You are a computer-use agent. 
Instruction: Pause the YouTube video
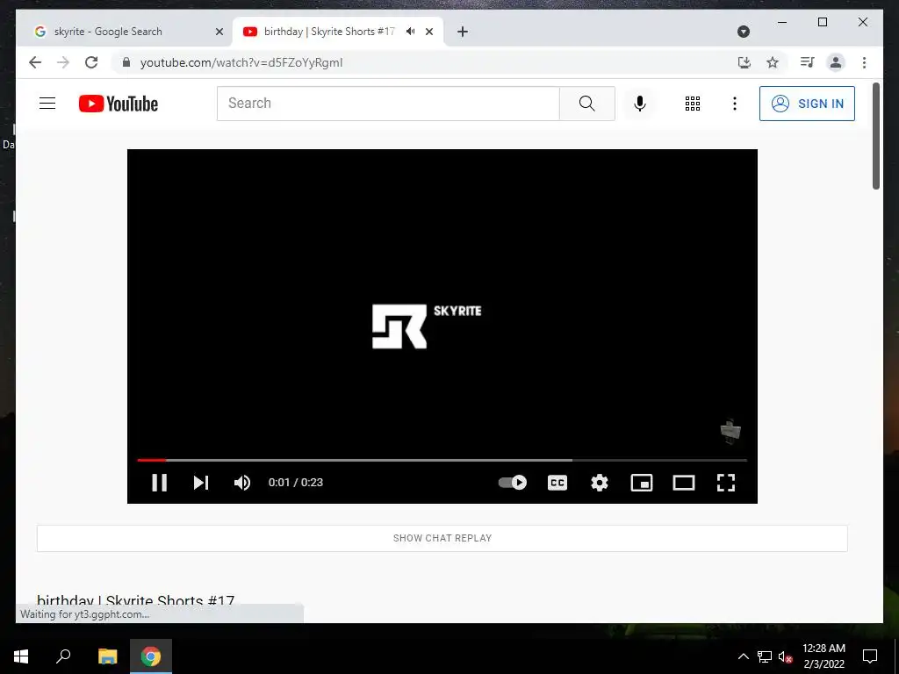tap(160, 483)
